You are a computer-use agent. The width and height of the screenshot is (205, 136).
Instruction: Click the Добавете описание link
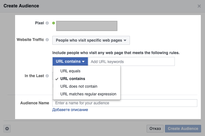pos(70,110)
